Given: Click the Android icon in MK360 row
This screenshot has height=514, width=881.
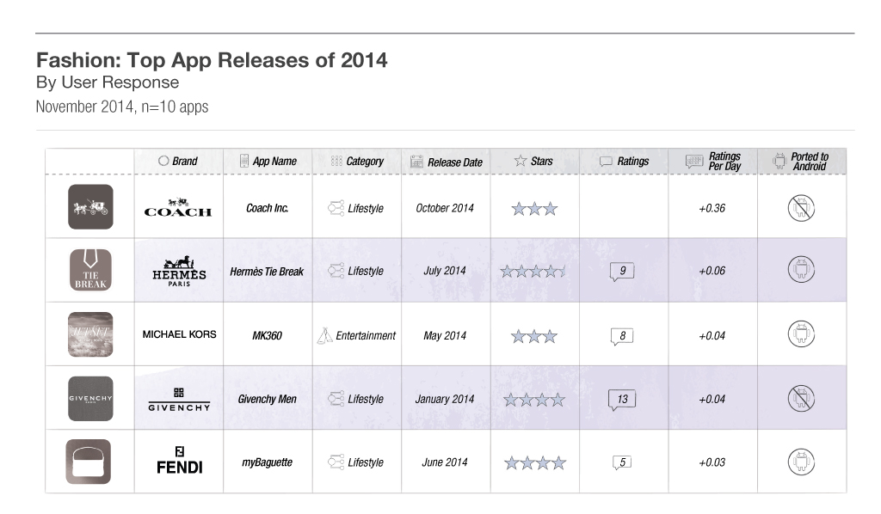Looking at the screenshot, I should point(801,333).
